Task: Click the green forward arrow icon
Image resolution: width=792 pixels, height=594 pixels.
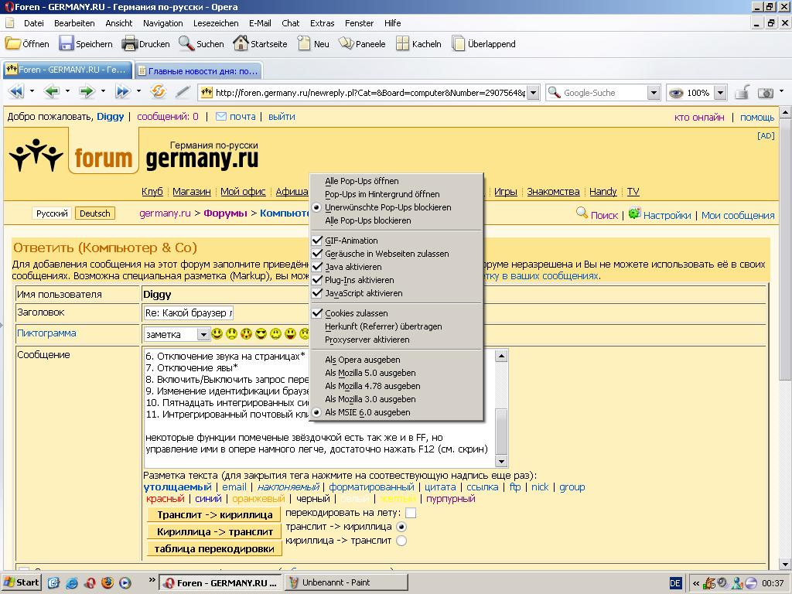Action: coord(87,91)
